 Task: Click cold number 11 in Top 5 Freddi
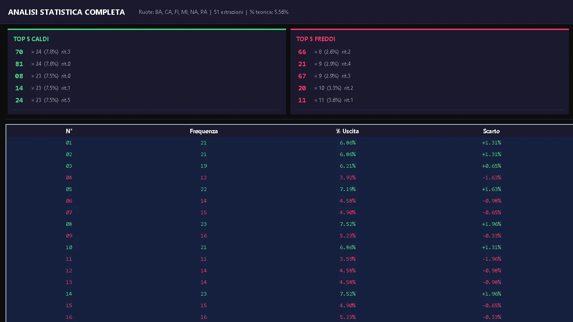(302, 100)
